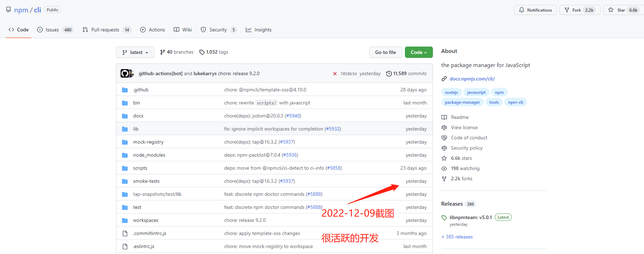Click the Go to file button
This screenshot has width=644, height=254.
tap(385, 52)
